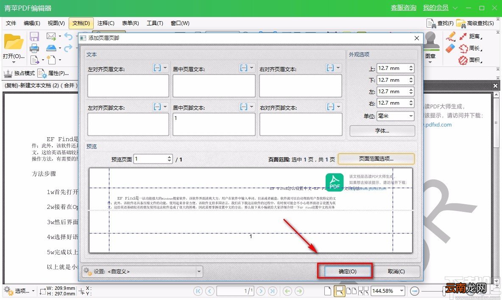Open the Advanced Find (高级查找) tool
The width and height of the screenshot is (502, 300).
click(x=475, y=23)
